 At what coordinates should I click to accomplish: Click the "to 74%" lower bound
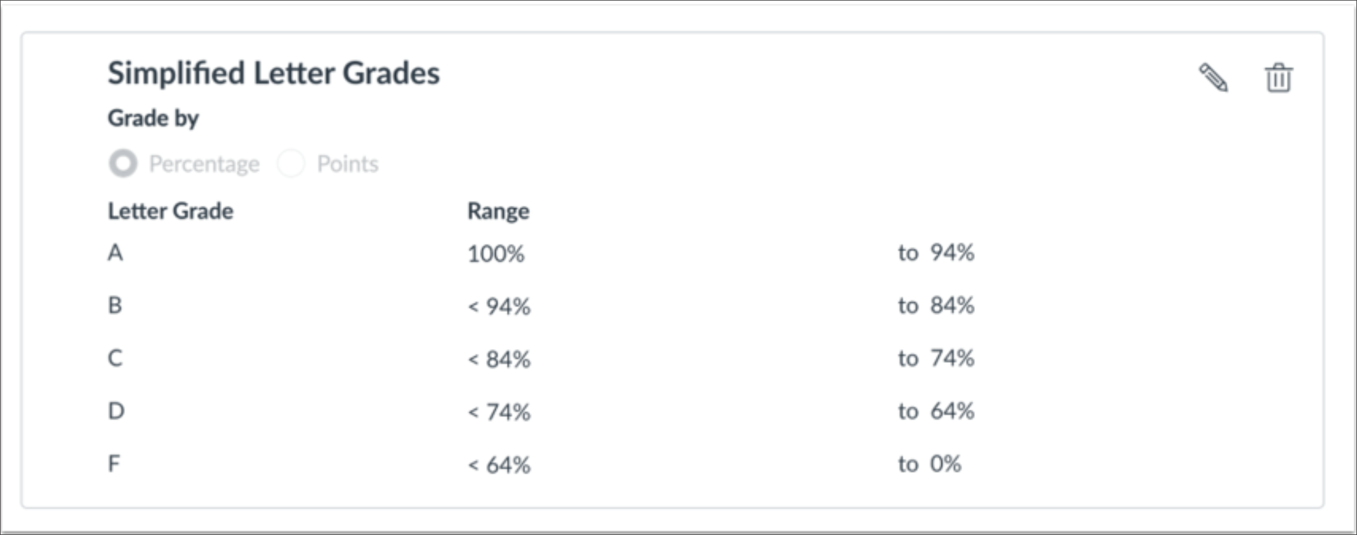936,358
